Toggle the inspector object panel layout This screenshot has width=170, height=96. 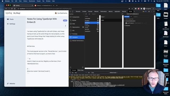[122, 14]
